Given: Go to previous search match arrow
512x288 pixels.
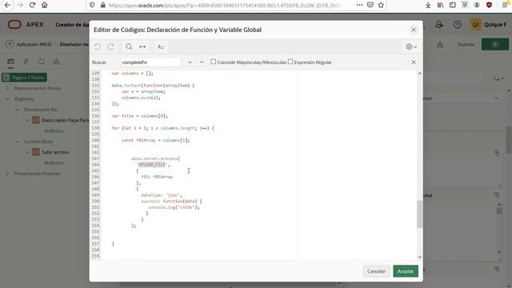Looking at the screenshot, I should pos(202,62).
